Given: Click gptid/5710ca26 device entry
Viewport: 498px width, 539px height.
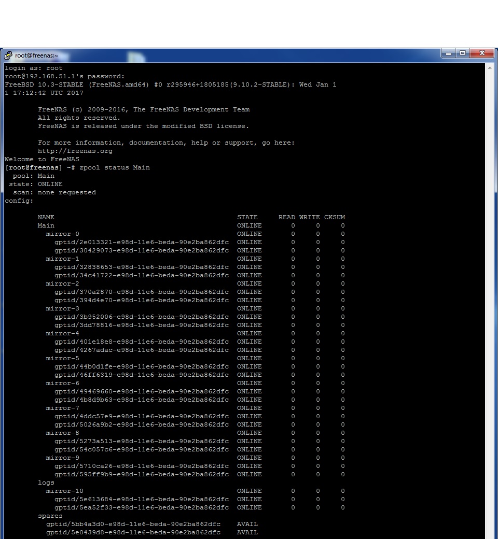Looking at the screenshot, I should [142, 466].
